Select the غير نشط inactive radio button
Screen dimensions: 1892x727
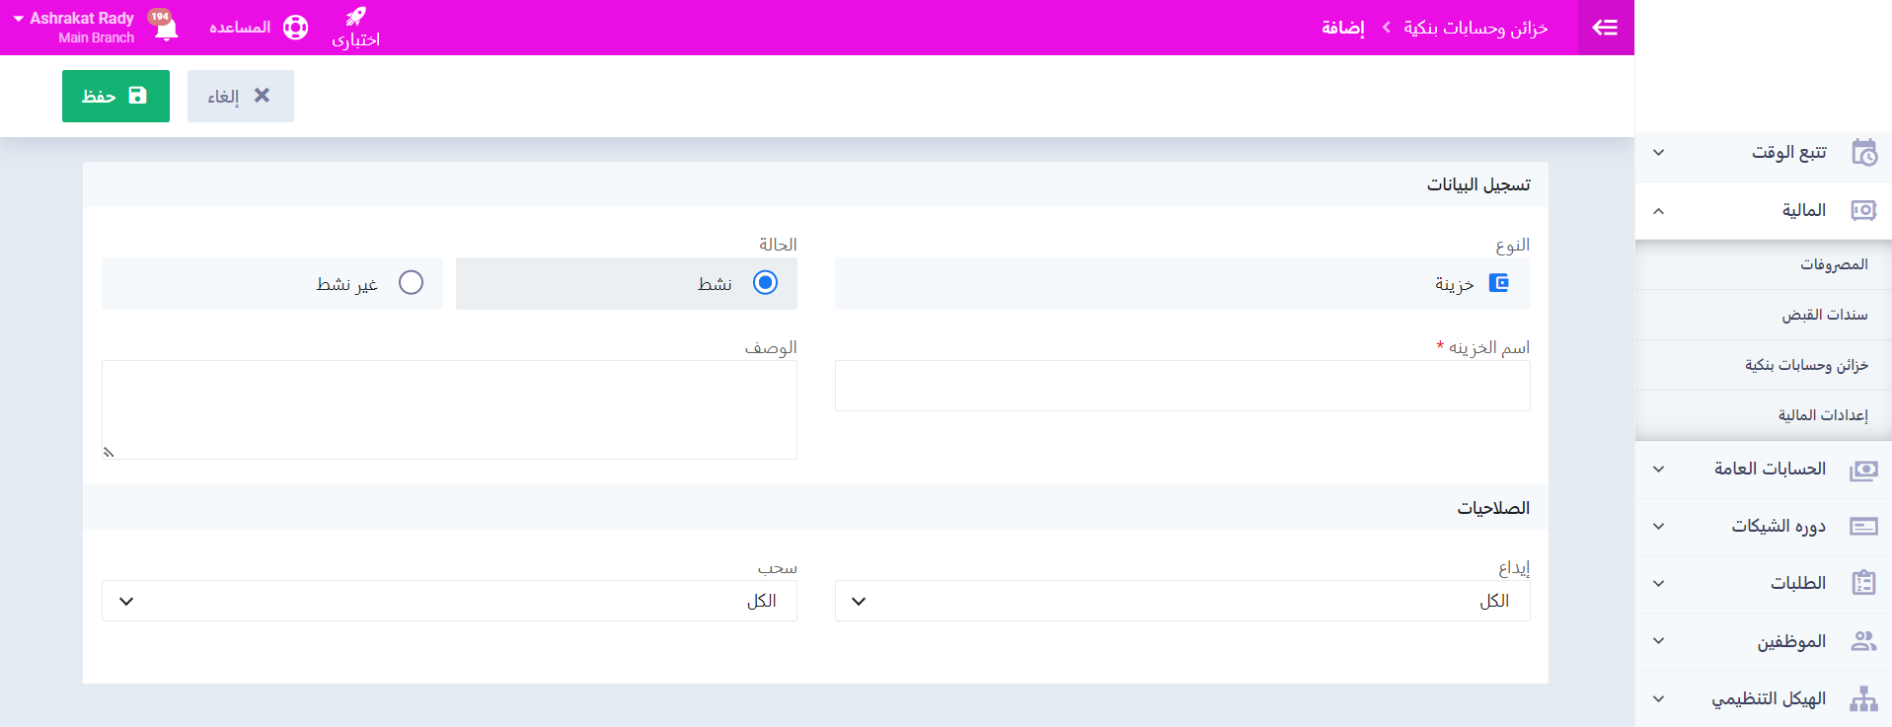pyautogui.click(x=411, y=283)
